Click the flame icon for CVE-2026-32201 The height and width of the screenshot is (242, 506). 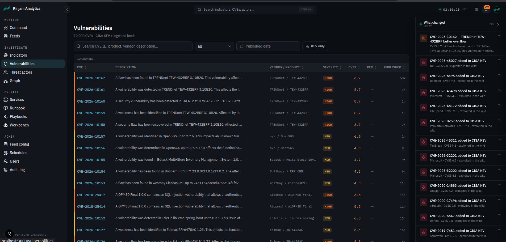[424, 157]
